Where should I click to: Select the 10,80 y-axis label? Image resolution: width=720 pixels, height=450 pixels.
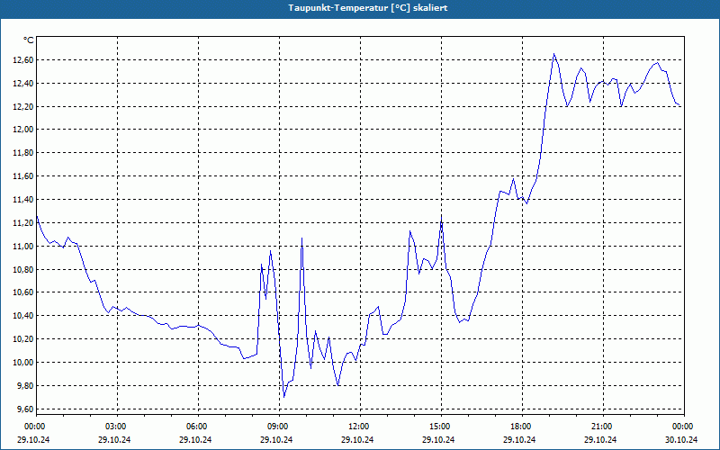click(x=23, y=269)
